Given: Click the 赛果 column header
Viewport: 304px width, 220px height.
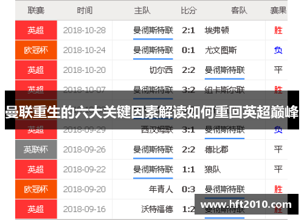Looking at the screenshot, I should pos(278,10).
